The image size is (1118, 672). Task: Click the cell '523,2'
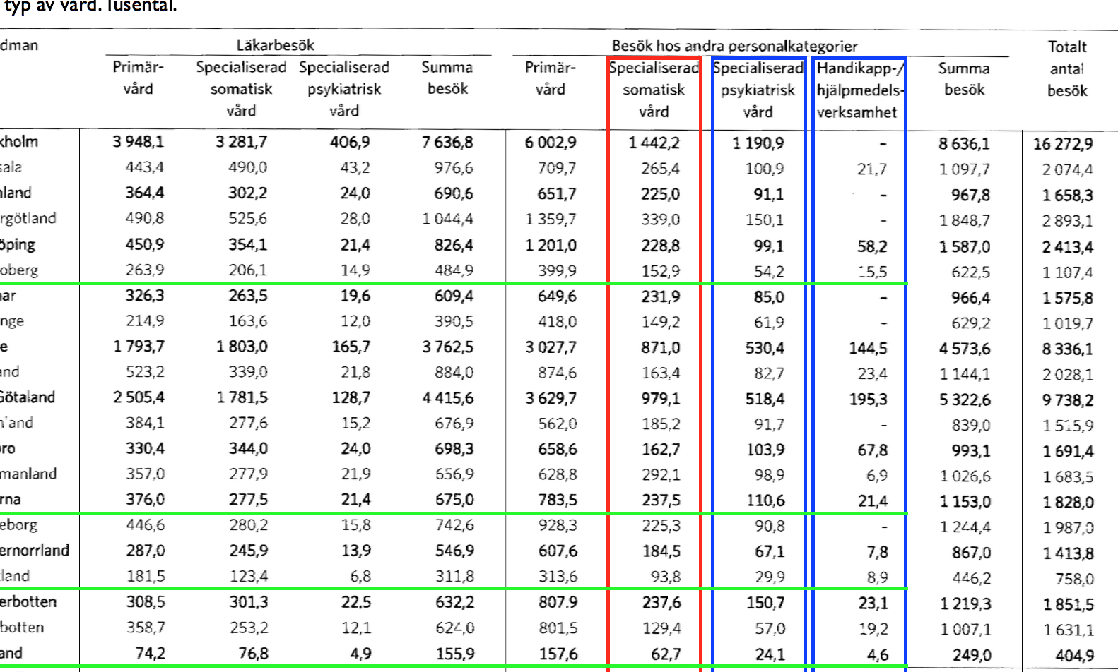(x=144, y=372)
